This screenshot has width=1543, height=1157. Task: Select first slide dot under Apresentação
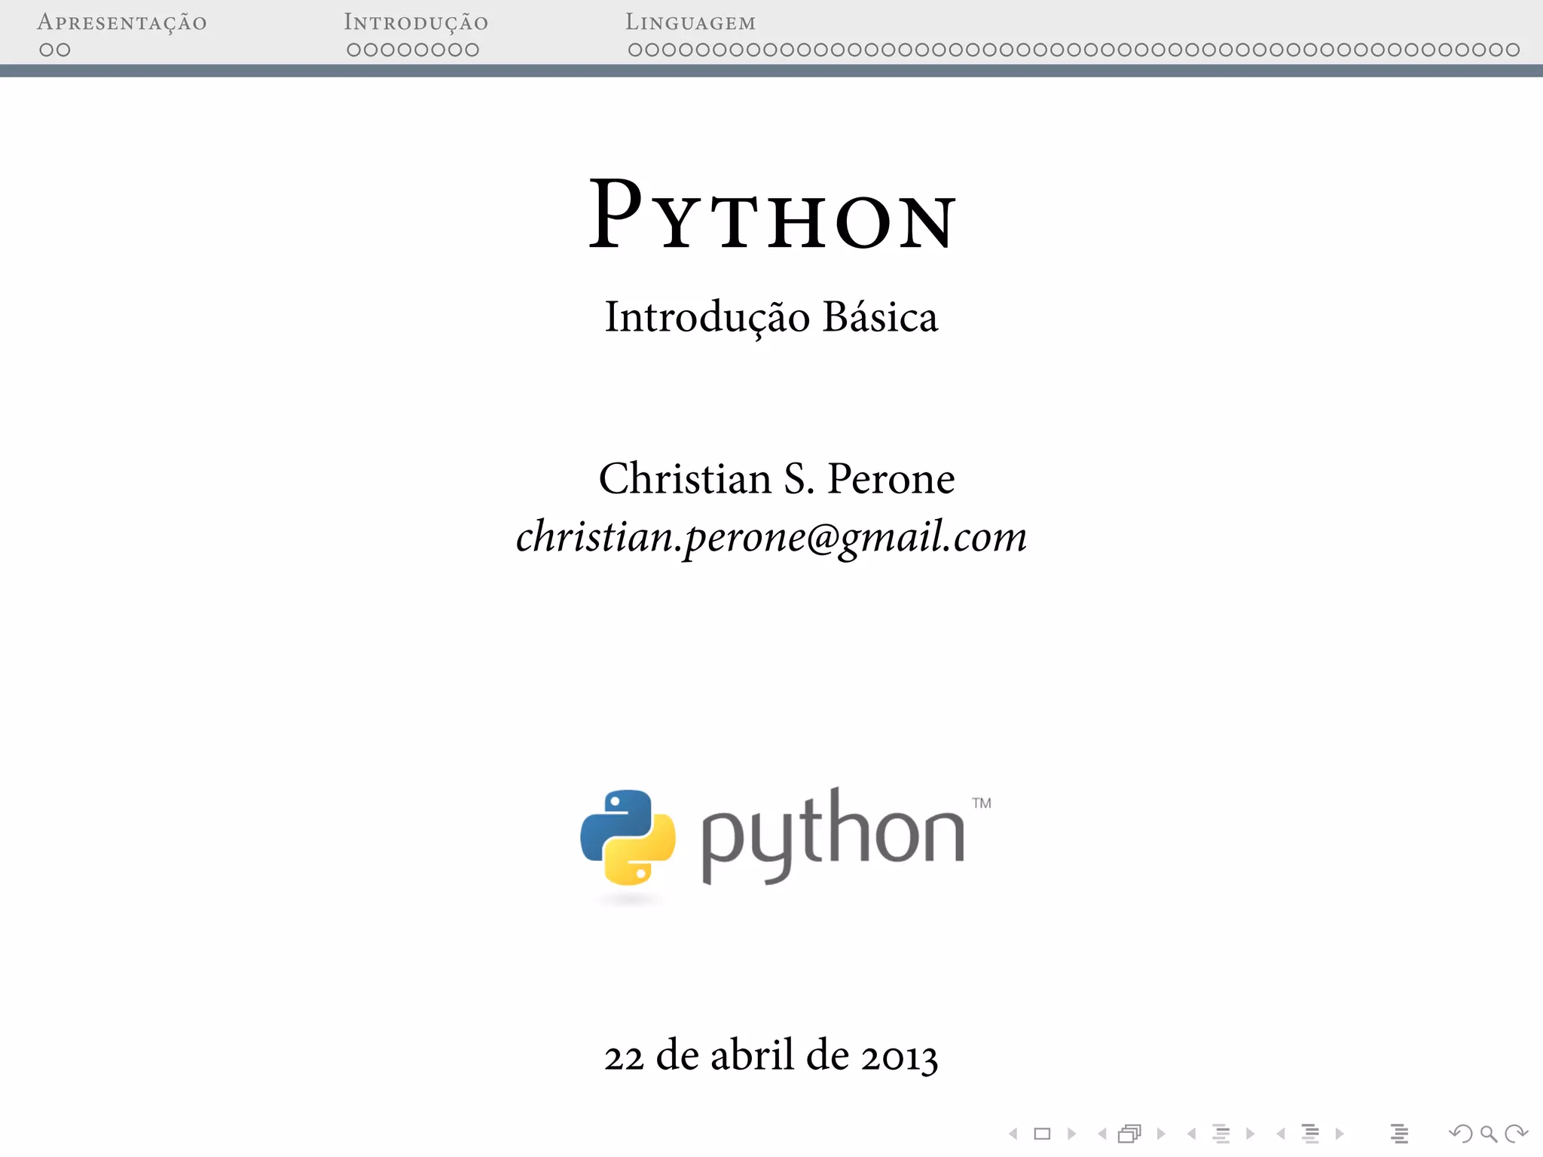pos(47,50)
